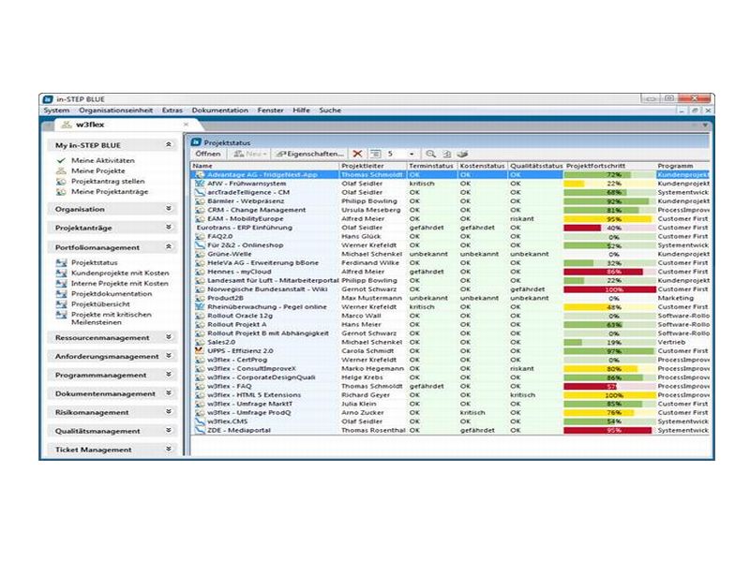Image resolution: width=750 pixels, height=562 pixels.
Task: Expand the Ressourcenmanagement section
Action: tap(169, 337)
